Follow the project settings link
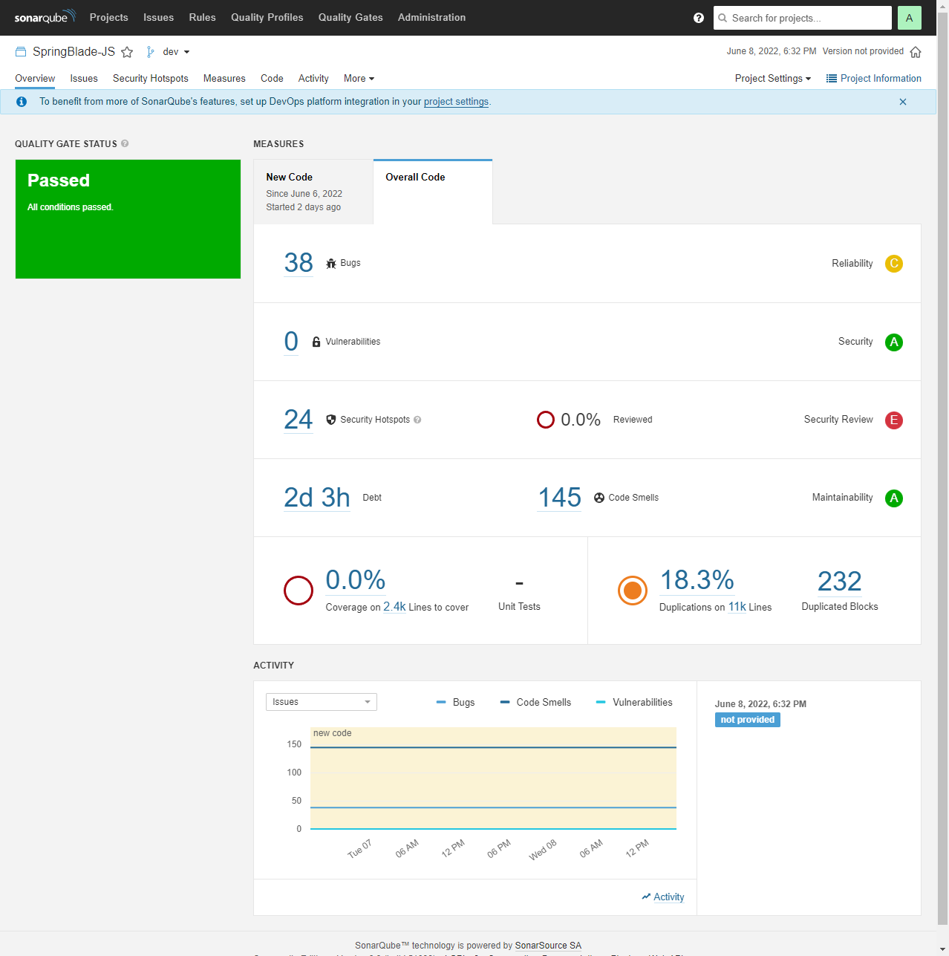Viewport: 949px width, 956px height. (x=456, y=102)
